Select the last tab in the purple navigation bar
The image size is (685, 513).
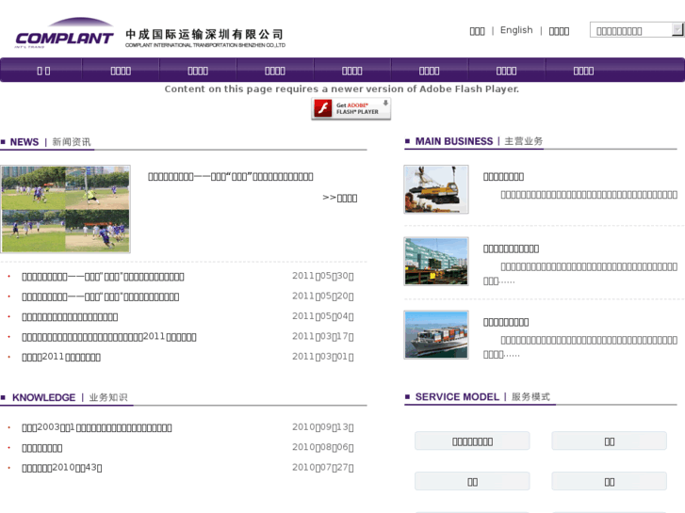tap(583, 71)
